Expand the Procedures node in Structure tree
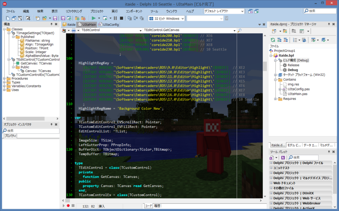This screenshot has height=211, width=339. [4, 79]
